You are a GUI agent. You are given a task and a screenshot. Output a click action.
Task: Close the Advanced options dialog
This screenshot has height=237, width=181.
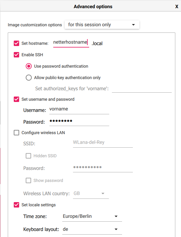[x=177, y=6]
